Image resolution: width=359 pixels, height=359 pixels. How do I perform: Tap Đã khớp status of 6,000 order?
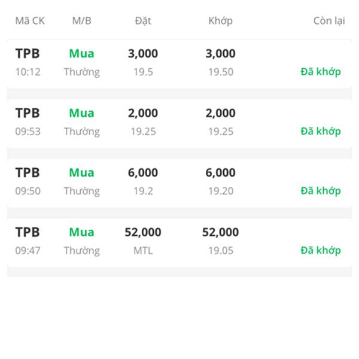point(321,191)
